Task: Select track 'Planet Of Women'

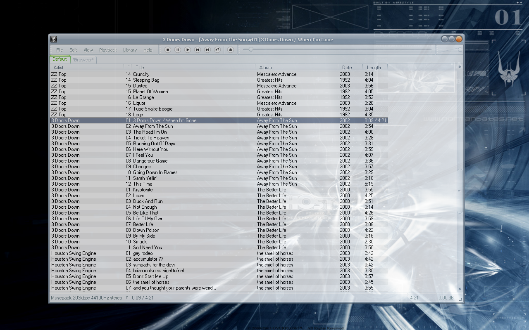Action: coord(219,92)
